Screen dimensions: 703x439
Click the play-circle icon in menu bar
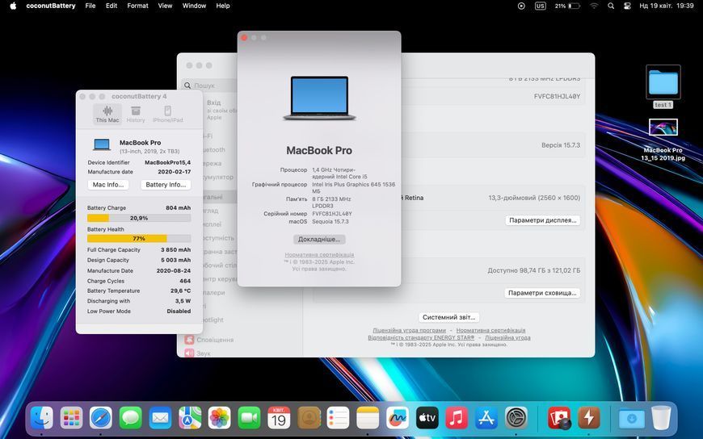tap(521, 6)
